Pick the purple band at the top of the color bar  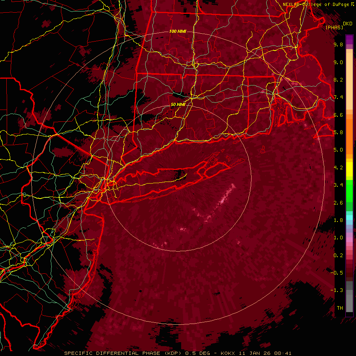coord(349,40)
